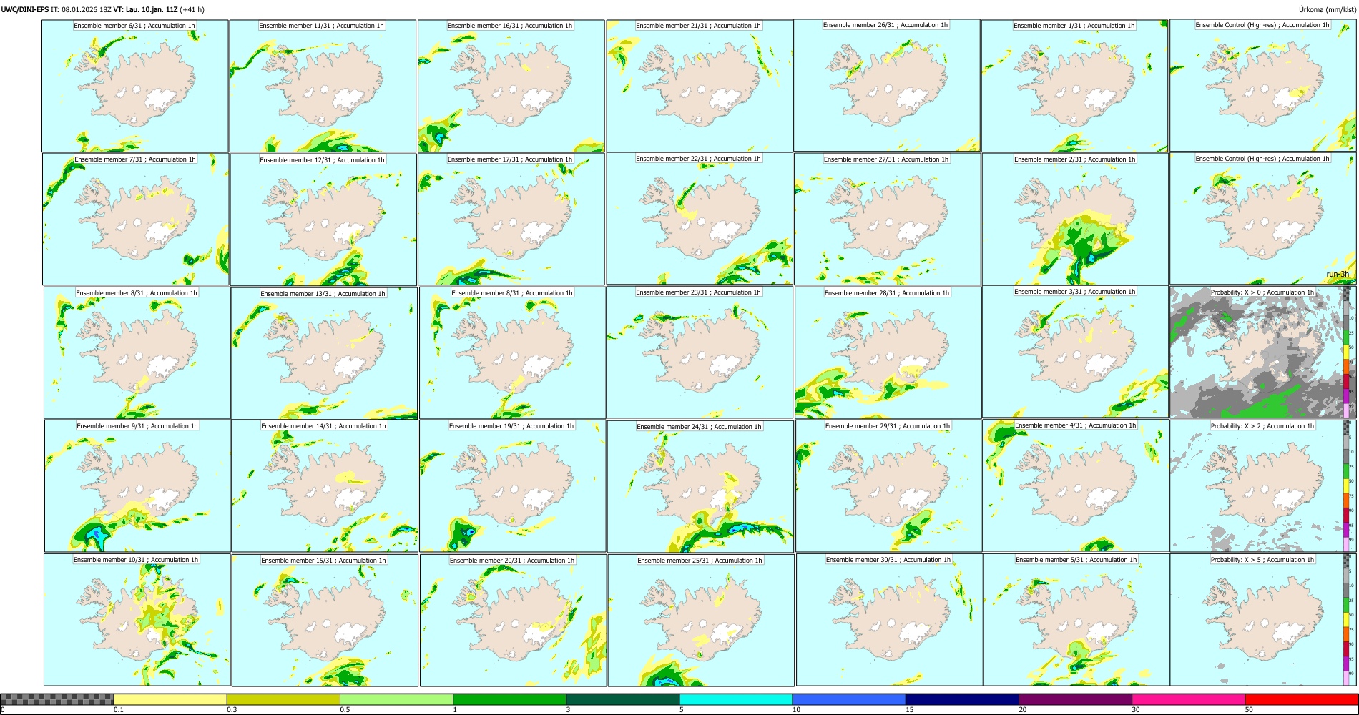Screen dimensions: 1359x715
Task: View the Ensemble member 1/31 map
Action: [x=1074, y=86]
